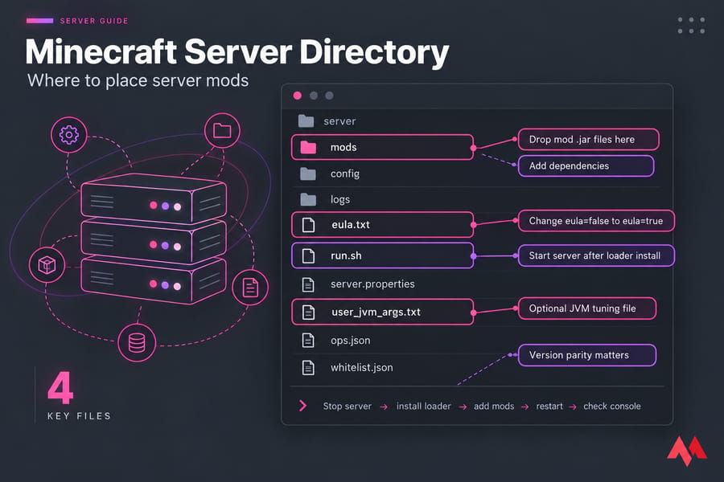Click the config folder icon

coord(308,174)
